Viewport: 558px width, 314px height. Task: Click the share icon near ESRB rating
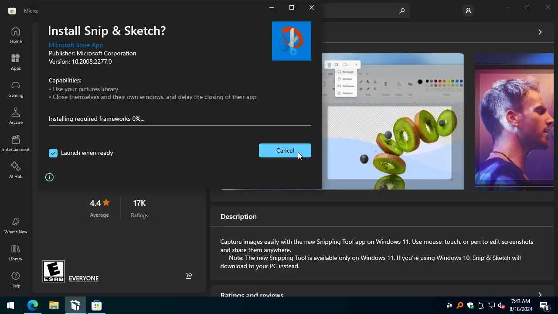pos(189,276)
